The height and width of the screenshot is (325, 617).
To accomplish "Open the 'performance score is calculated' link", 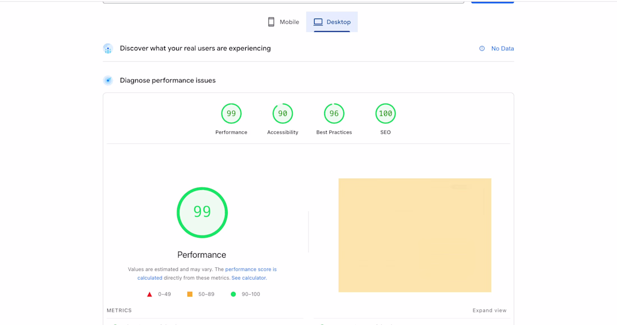I will [x=251, y=270].
